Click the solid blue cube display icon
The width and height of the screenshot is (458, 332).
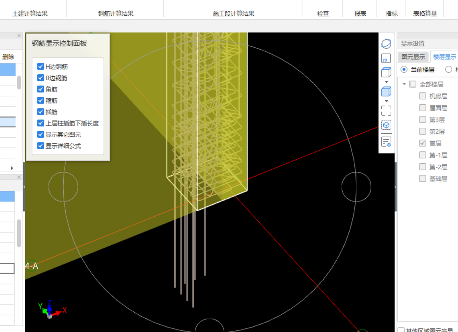[386, 92]
